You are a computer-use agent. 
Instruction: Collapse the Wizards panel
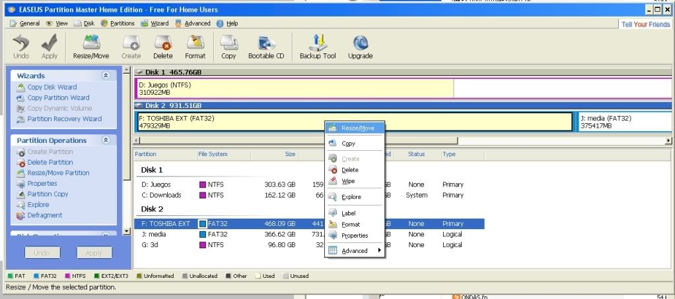[106, 76]
